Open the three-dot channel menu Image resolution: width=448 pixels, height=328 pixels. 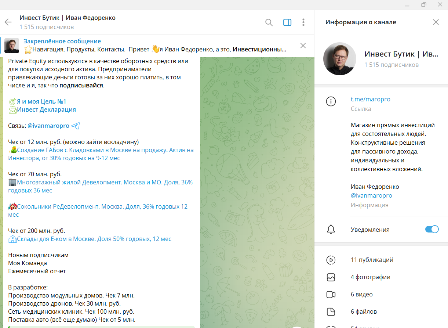point(303,22)
